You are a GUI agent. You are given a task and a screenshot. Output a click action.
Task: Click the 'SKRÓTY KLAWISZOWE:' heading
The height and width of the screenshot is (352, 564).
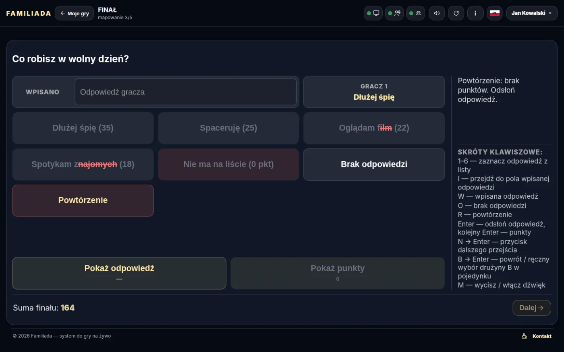coord(500,152)
